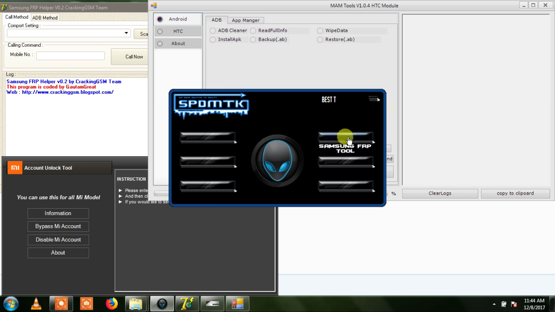Image resolution: width=555 pixels, height=312 pixels.
Task: Switch to Samsung FRP Helper taskbar icon
Action: point(187,304)
